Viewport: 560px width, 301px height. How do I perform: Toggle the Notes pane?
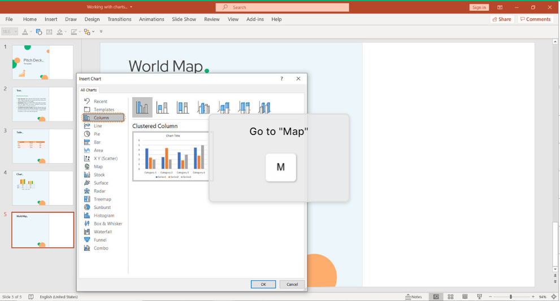(414, 296)
